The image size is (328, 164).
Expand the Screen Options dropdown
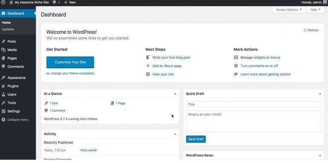[x=289, y=10]
